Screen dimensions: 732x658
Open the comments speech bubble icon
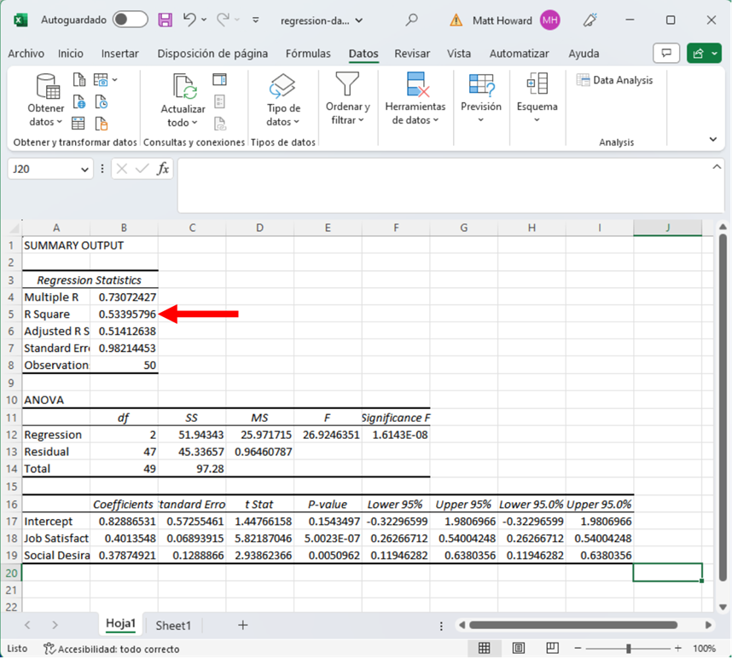pyautogui.click(x=665, y=54)
